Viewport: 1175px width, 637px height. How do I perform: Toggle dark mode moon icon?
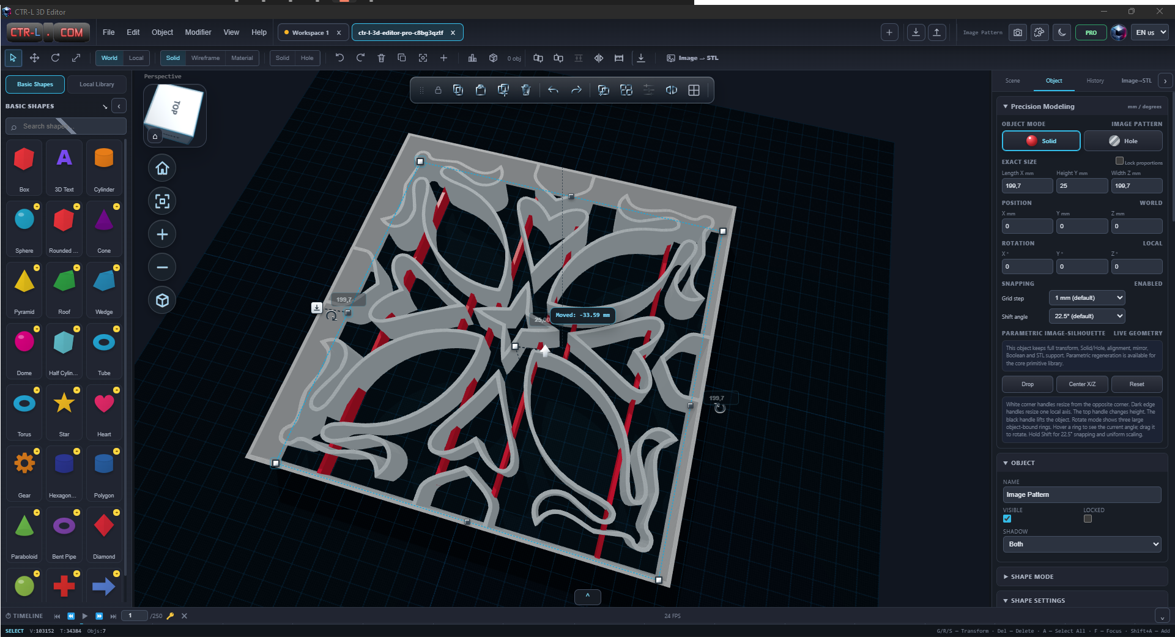pos(1062,32)
